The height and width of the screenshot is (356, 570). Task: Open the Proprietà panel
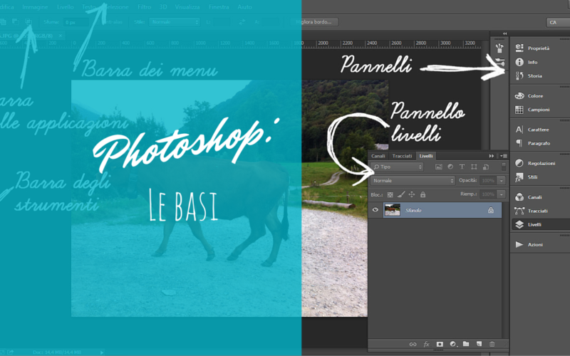[538, 48]
